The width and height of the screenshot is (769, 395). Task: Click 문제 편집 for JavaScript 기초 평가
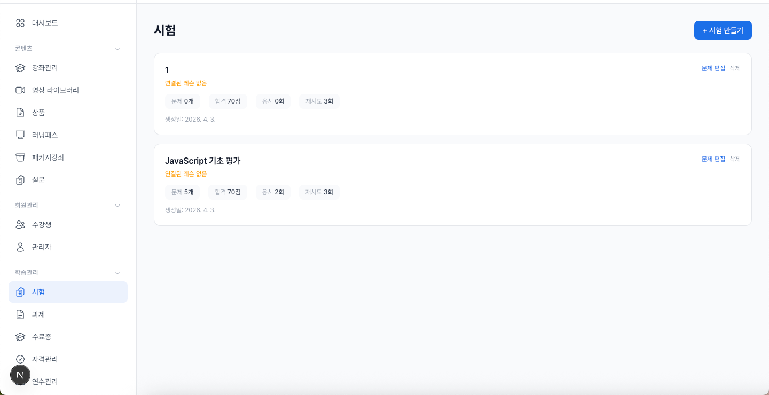(x=713, y=159)
